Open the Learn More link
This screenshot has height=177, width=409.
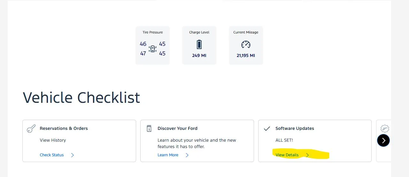click(x=168, y=155)
